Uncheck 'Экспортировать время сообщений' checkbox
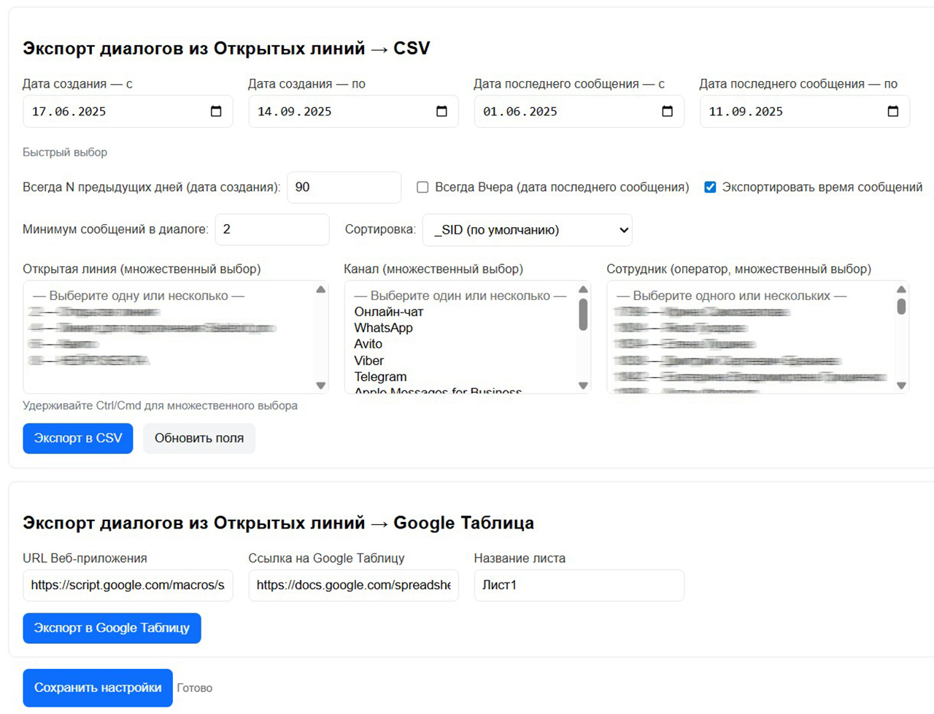The image size is (934, 714). point(710,188)
